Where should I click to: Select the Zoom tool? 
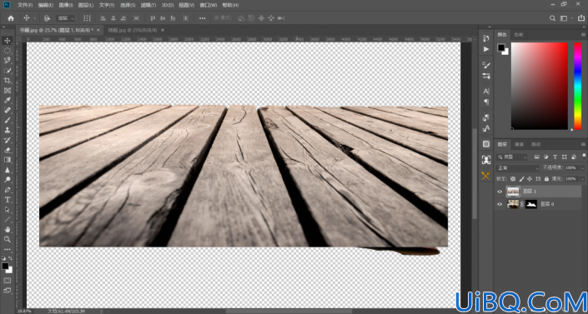[x=8, y=239]
